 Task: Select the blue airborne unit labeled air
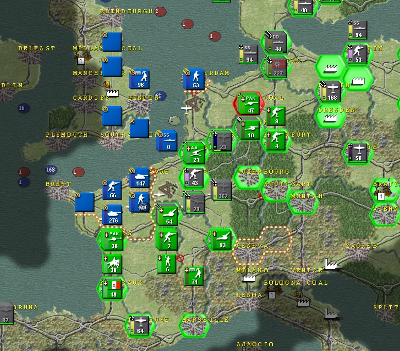(x=140, y=202)
